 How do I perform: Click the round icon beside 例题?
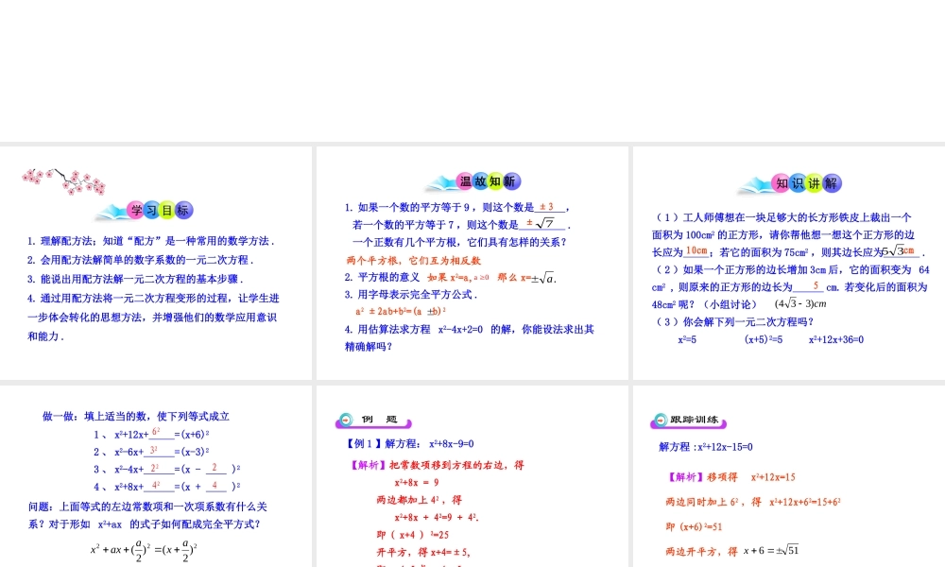tap(346, 421)
